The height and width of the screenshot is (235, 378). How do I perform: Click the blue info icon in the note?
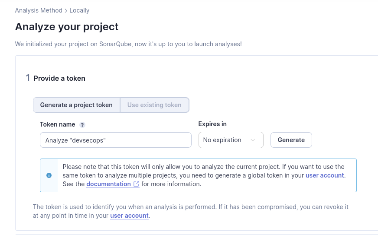(x=49, y=175)
